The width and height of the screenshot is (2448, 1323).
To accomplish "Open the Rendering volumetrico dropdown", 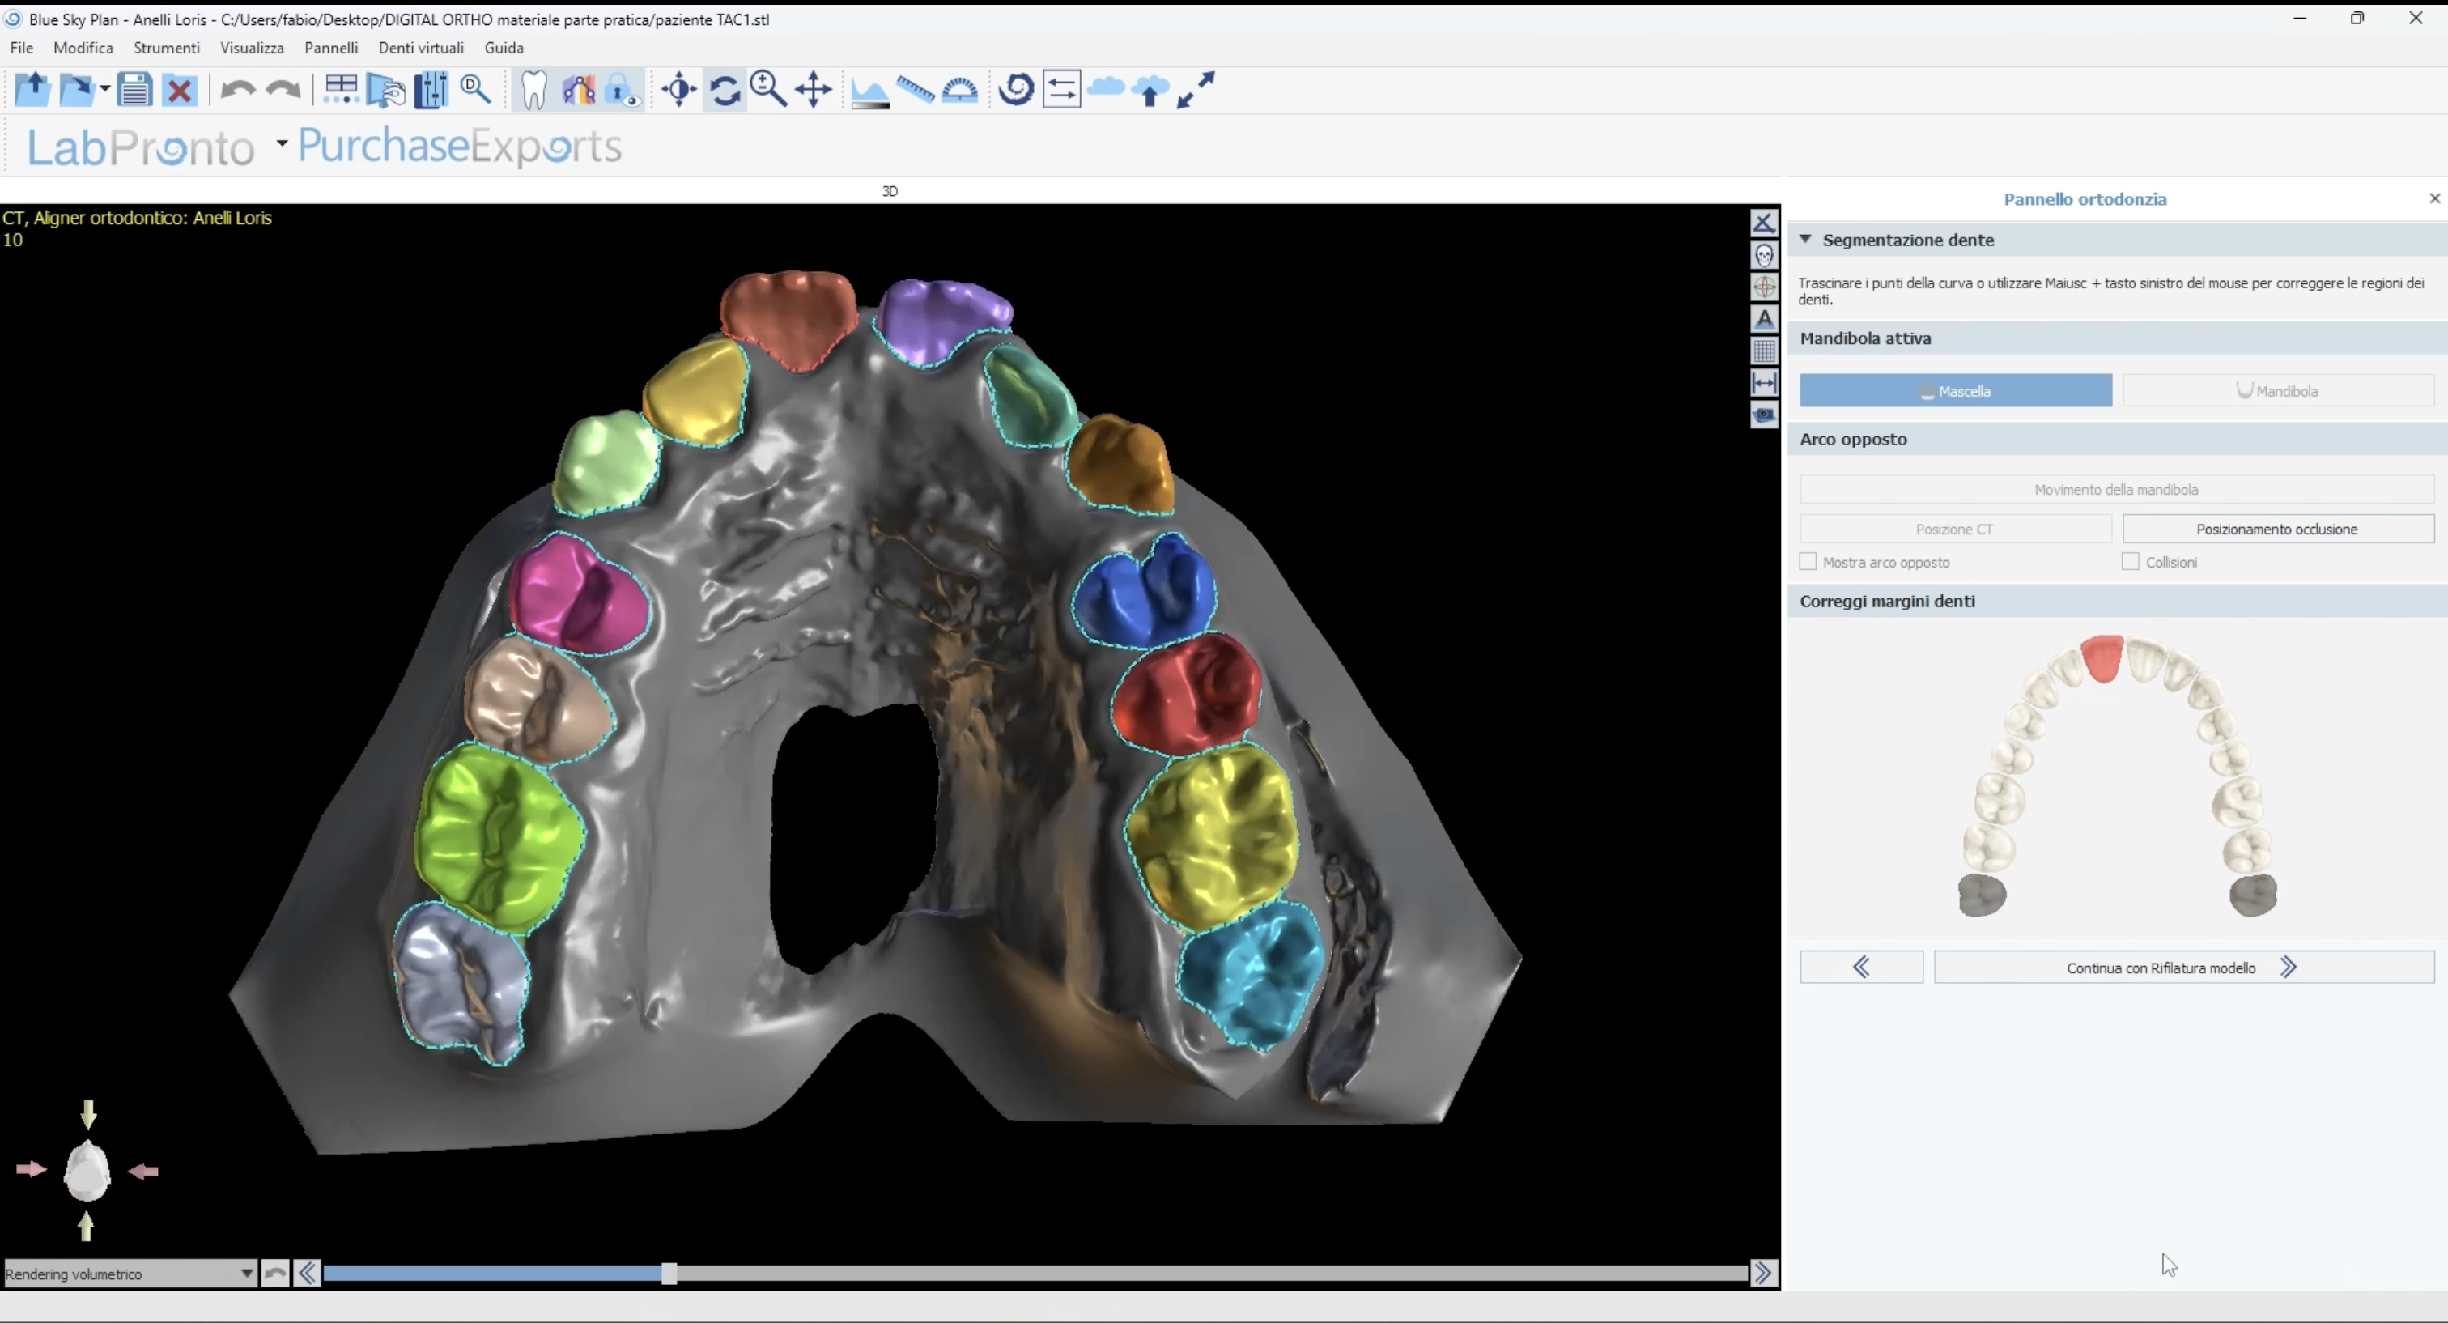I will pos(245,1274).
